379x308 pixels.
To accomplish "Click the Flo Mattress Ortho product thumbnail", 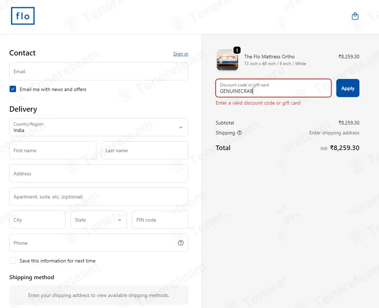I will pos(227,60).
